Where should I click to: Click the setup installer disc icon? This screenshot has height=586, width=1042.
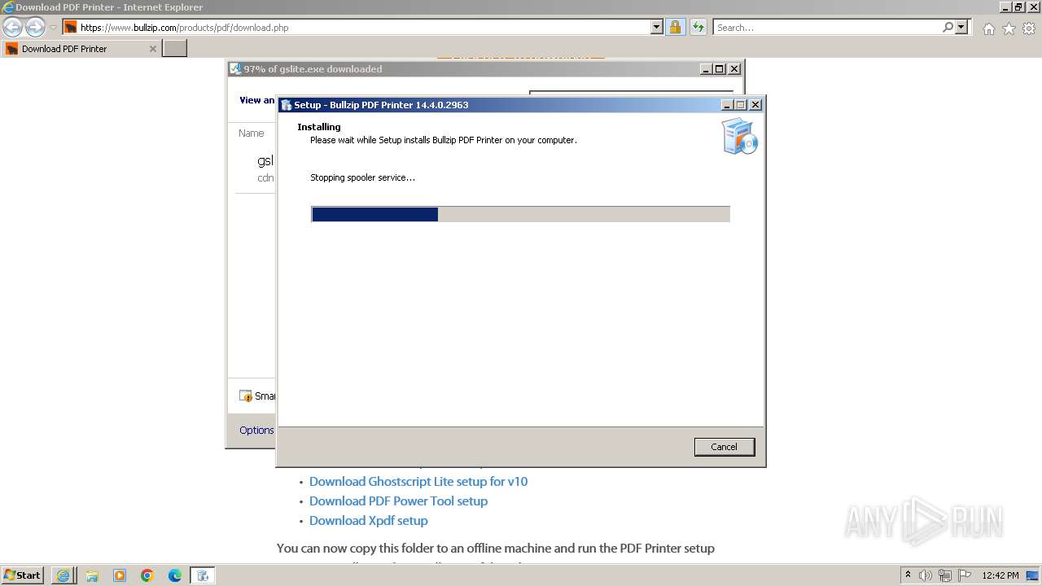click(x=739, y=136)
